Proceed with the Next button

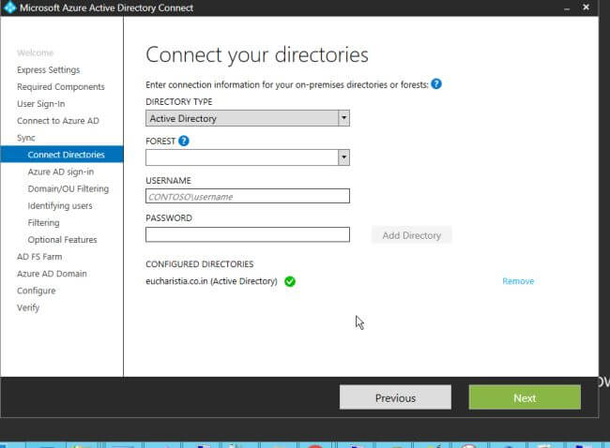click(525, 397)
